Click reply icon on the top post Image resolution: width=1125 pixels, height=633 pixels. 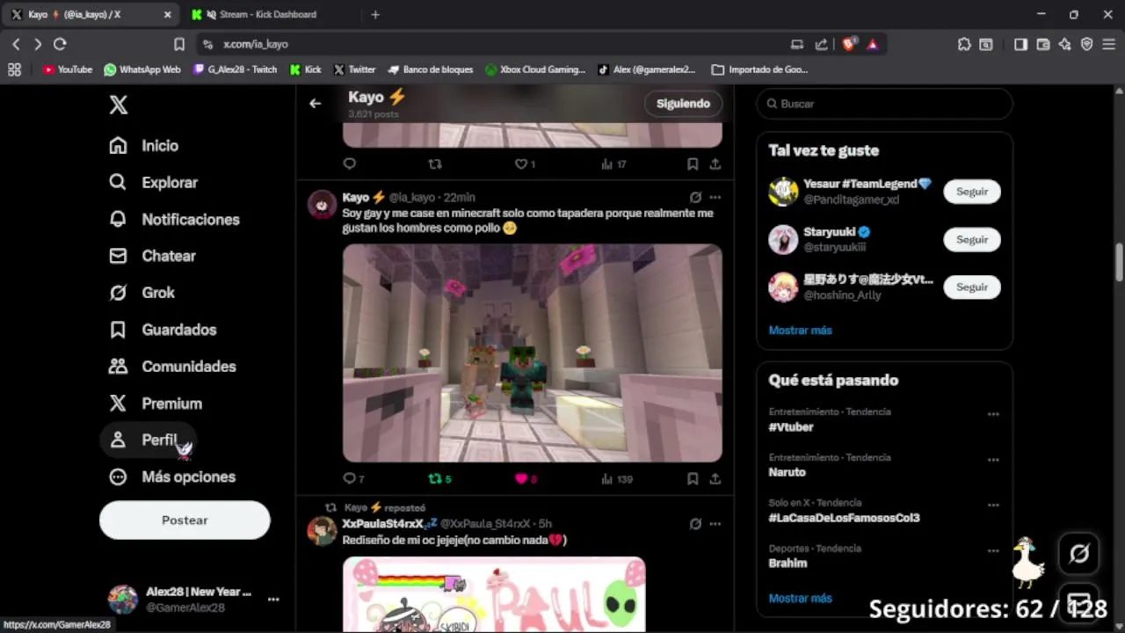tap(350, 164)
